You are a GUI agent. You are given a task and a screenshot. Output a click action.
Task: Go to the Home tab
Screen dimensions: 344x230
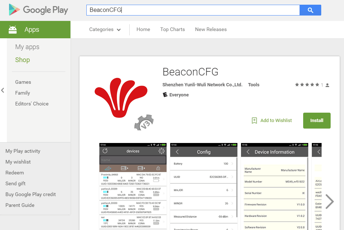[143, 29]
